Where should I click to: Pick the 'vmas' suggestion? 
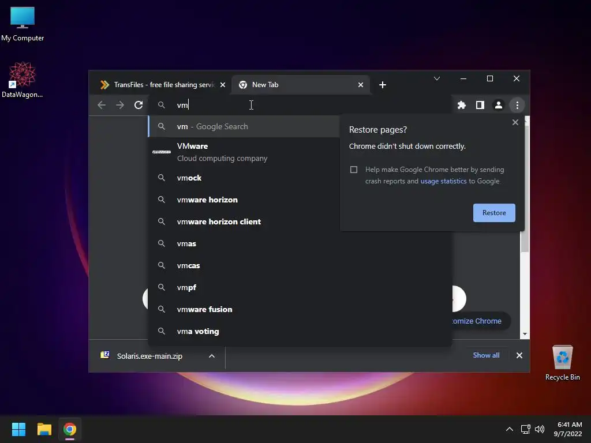(x=300, y=244)
